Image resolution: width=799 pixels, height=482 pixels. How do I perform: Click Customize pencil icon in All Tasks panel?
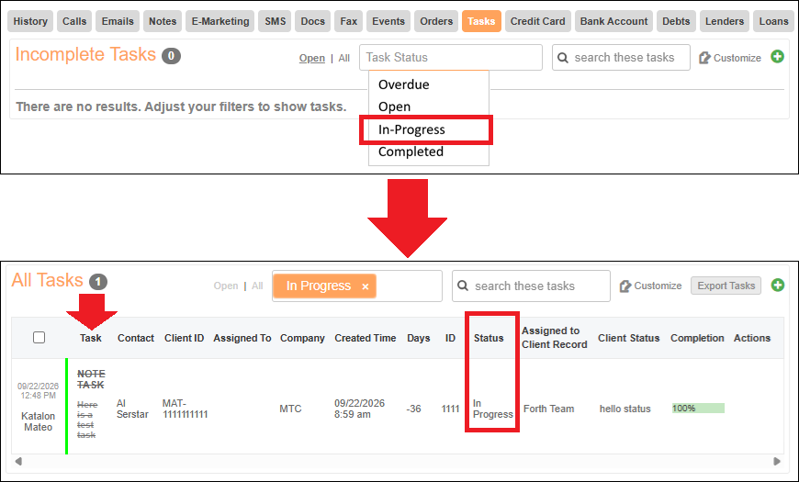click(625, 286)
